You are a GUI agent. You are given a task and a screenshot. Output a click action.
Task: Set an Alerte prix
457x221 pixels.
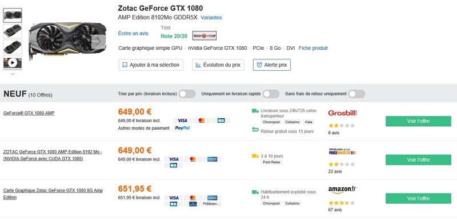(272, 65)
